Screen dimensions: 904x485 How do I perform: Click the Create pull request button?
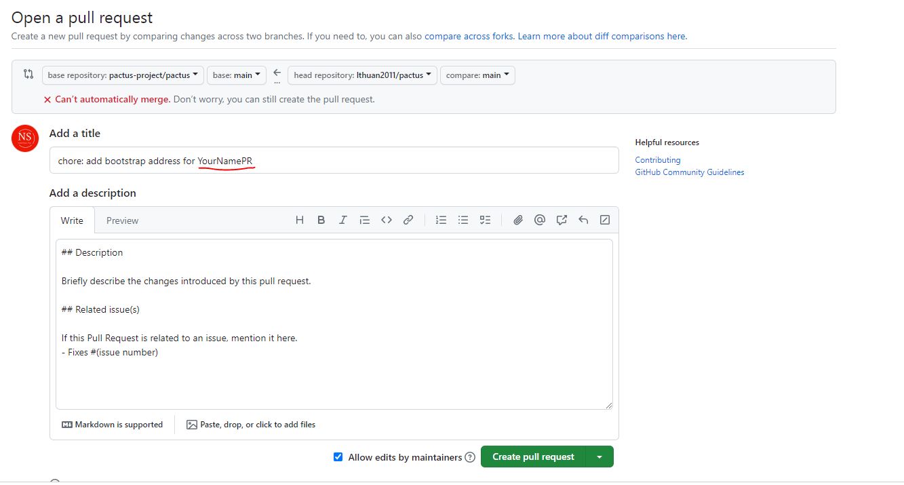tap(533, 457)
